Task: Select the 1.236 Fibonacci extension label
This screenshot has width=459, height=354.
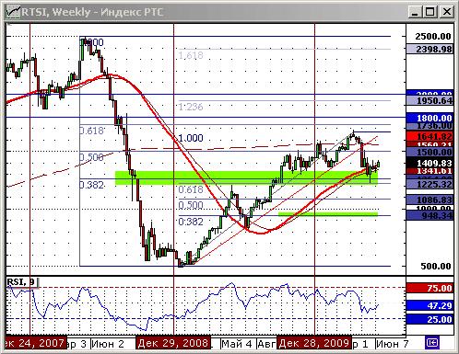Action: point(191,107)
